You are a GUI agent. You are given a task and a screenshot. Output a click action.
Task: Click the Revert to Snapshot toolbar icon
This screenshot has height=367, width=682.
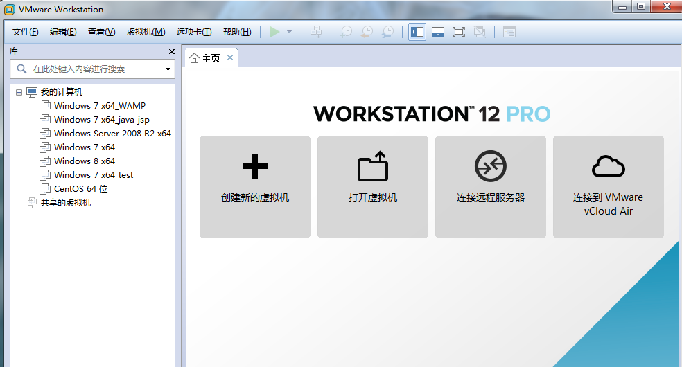click(x=367, y=32)
